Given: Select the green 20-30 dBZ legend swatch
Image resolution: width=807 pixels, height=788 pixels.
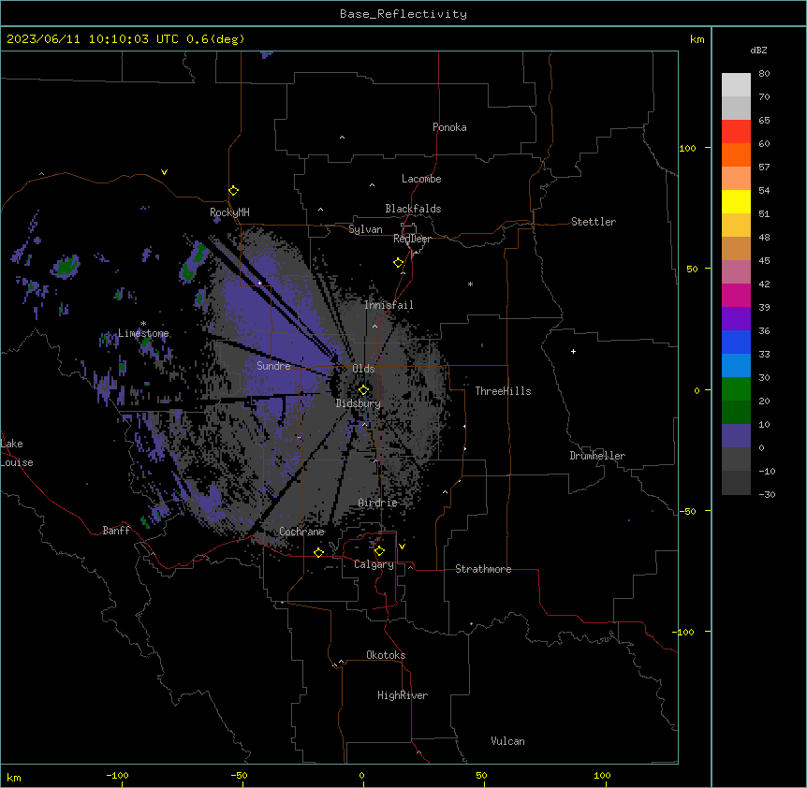Looking at the screenshot, I should (736, 389).
